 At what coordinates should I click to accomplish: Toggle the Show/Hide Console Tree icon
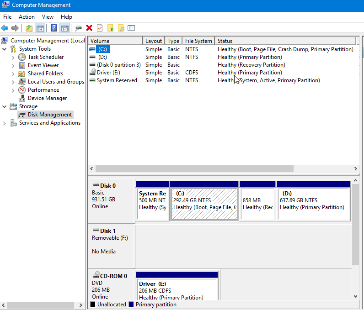pos(40,28)
